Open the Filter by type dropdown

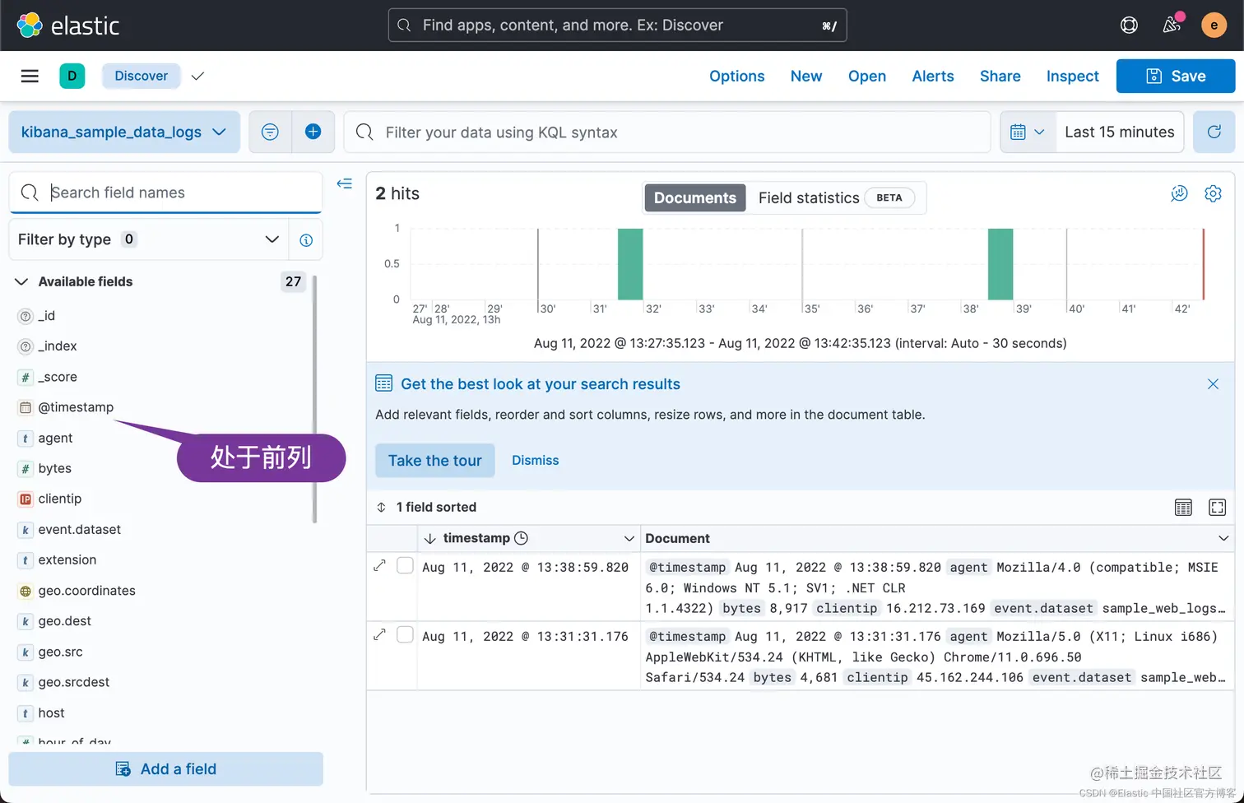[149, 239]
